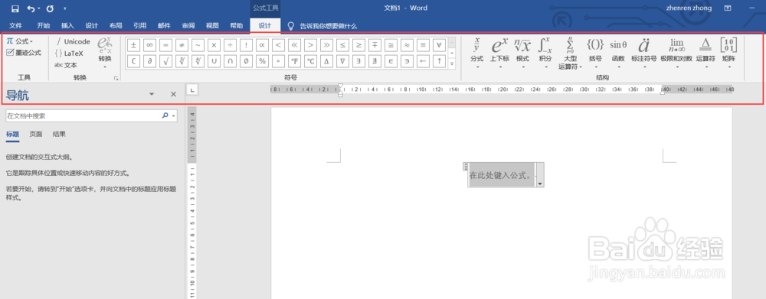Insert the factorial ! symbol
The height and width of the screenshot is (299, 766).
(x=246, y=45)
